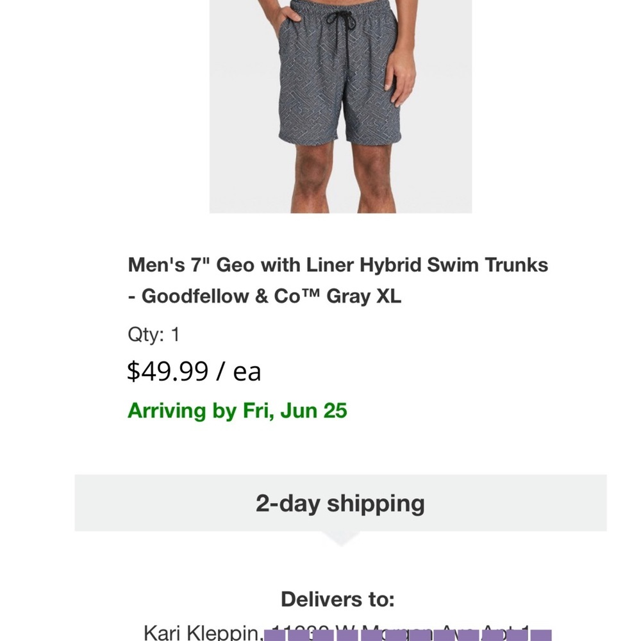Select the quantity number 1
The width and height of the screenshot is (641, 641).
176,334
